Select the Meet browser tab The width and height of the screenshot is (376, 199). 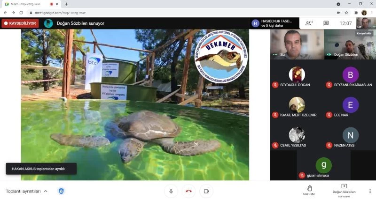[28, 4]
